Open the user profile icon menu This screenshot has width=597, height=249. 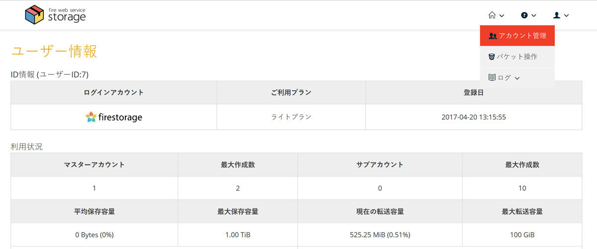(561, 15)
